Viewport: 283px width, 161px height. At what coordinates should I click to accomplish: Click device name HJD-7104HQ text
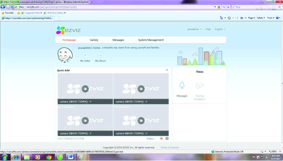point(71,138)
